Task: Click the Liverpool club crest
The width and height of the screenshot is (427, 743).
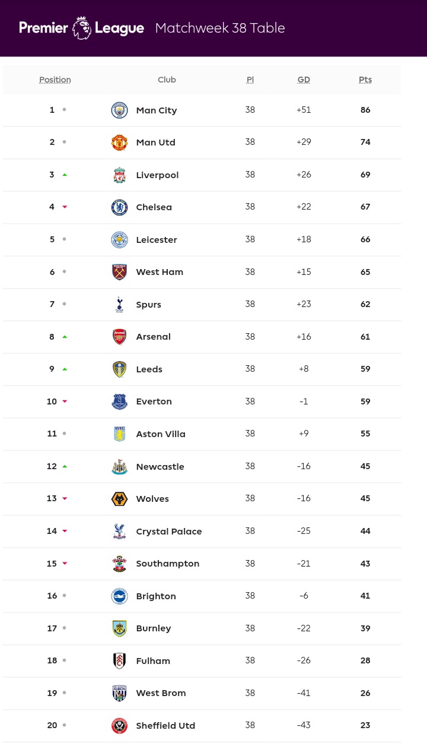Action: pyautogui.click(x=119, y=175)
